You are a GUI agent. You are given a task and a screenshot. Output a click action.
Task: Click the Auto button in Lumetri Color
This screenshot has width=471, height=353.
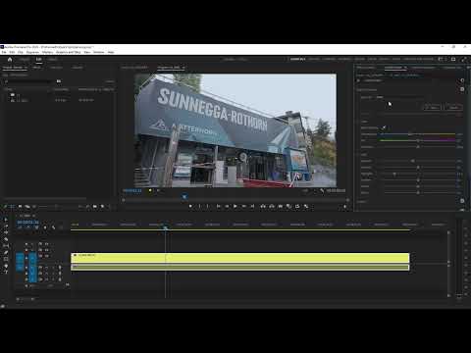433,107
